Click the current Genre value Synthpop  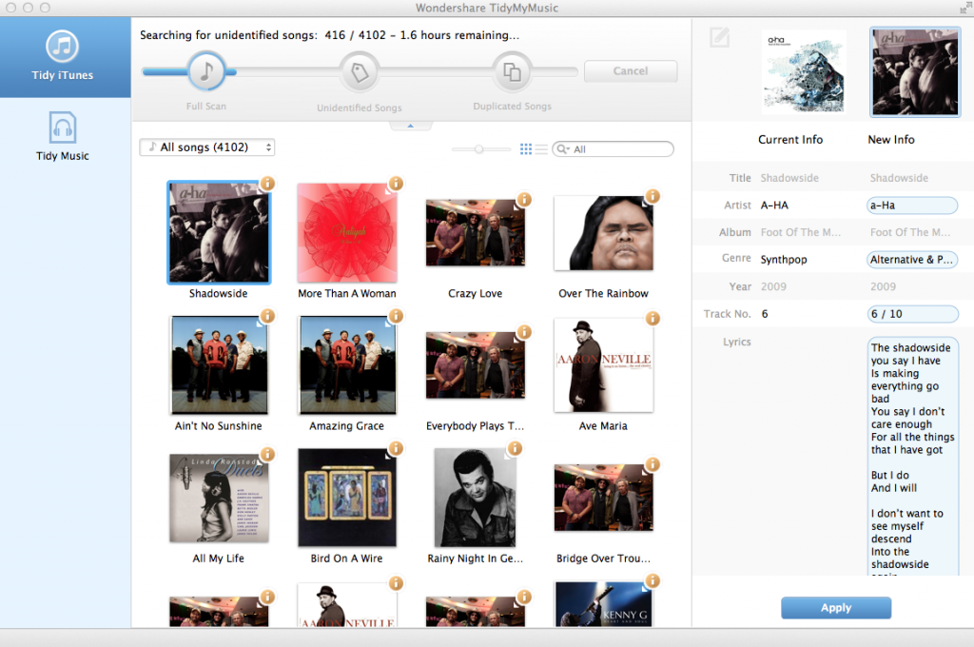click(x=784, y=259)
